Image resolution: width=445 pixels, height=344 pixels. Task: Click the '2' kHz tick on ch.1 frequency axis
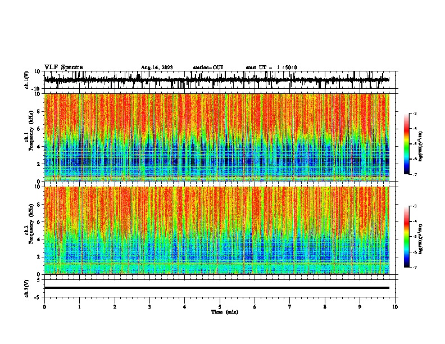pos(39,164)
